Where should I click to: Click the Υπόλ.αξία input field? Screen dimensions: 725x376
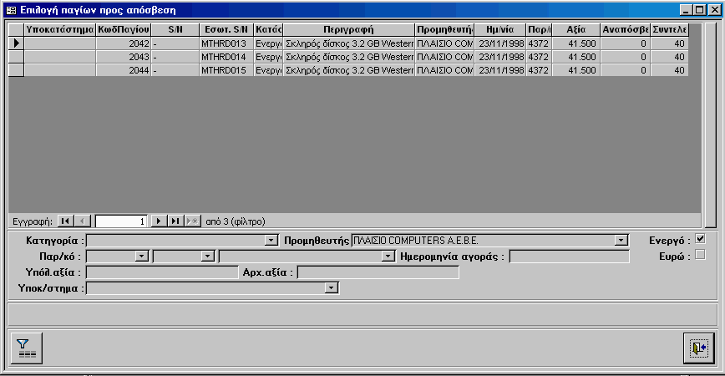click(x=162, y=272)
